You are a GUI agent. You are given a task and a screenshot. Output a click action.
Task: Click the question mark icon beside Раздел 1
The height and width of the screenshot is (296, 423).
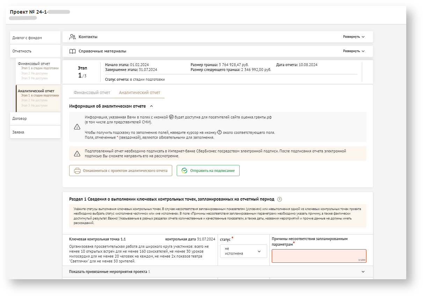[x=279, y=199]
